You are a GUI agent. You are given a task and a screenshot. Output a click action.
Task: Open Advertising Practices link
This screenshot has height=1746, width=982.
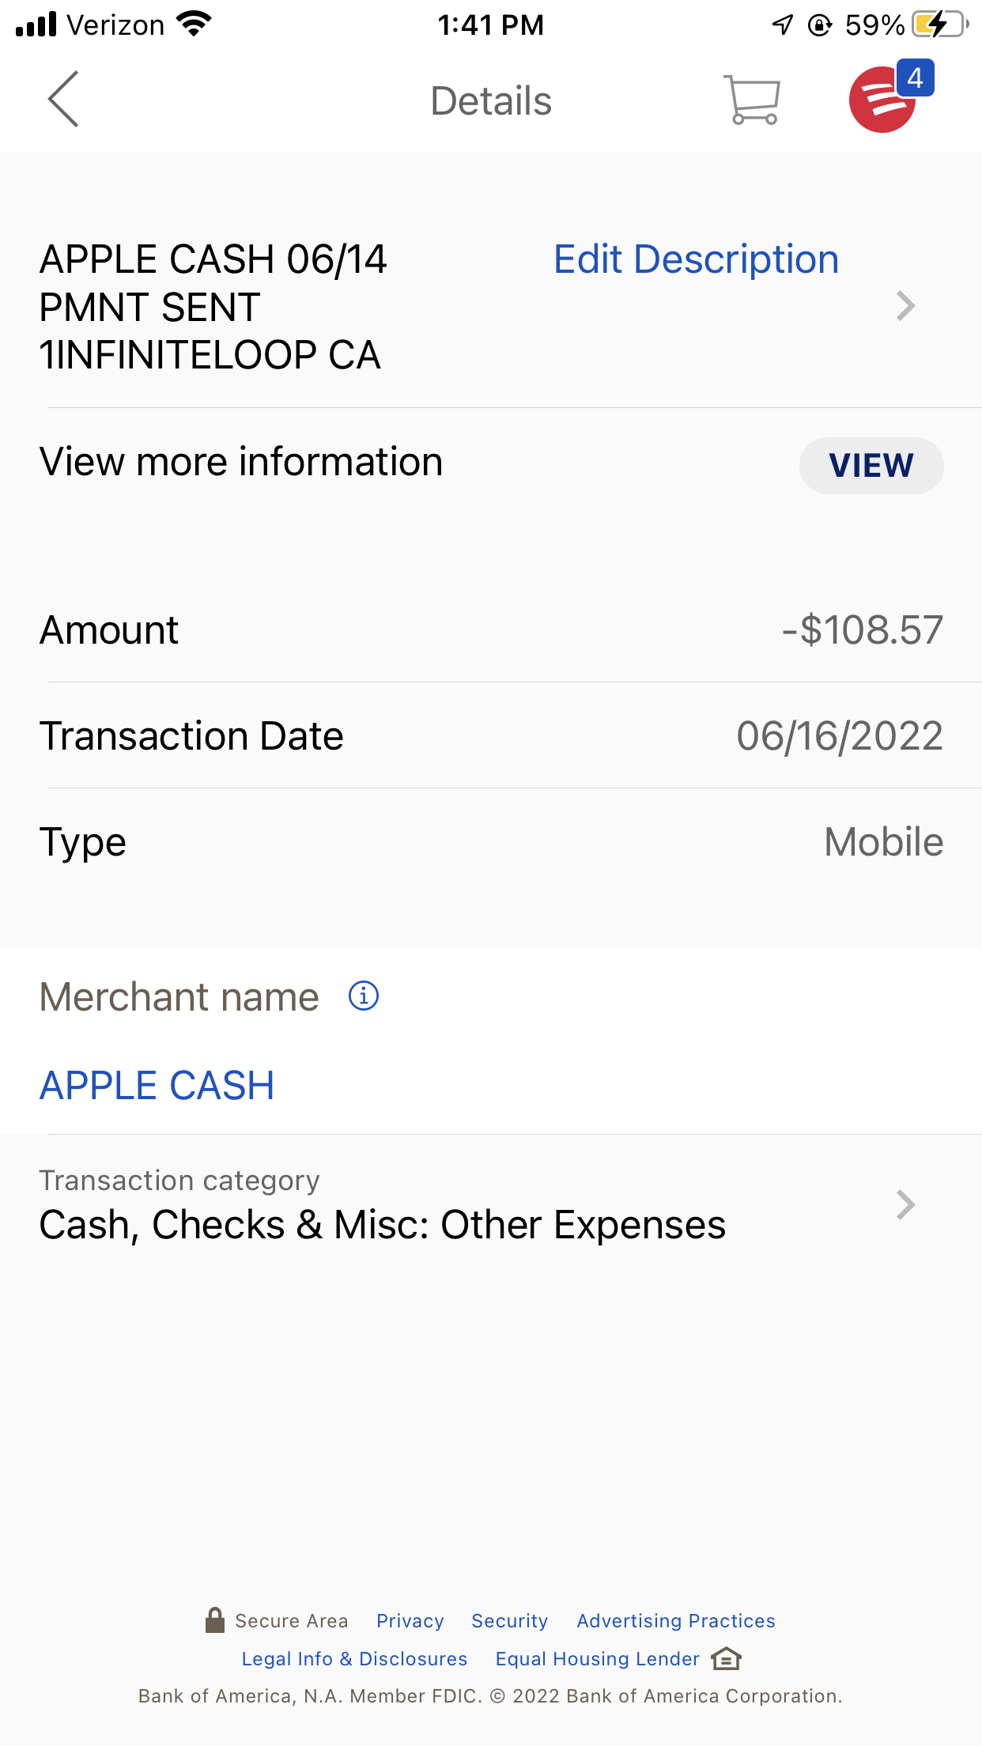675,1621
